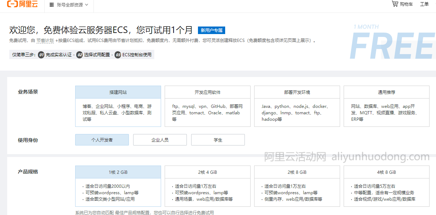Open the shopping cart icon

click(395, 4)
